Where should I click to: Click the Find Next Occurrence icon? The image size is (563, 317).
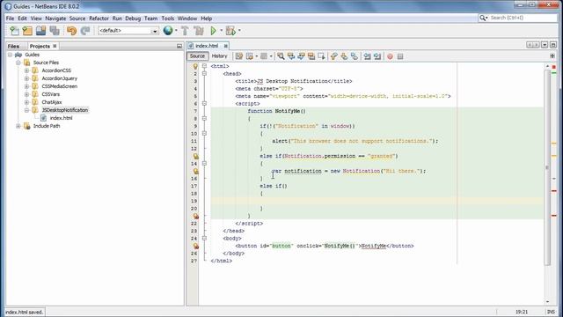pos(301,56)
